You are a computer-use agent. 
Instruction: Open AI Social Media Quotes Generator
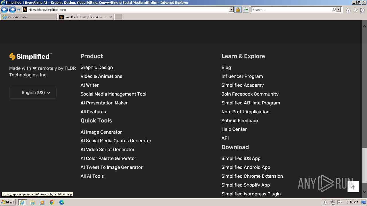coord(116,141)
